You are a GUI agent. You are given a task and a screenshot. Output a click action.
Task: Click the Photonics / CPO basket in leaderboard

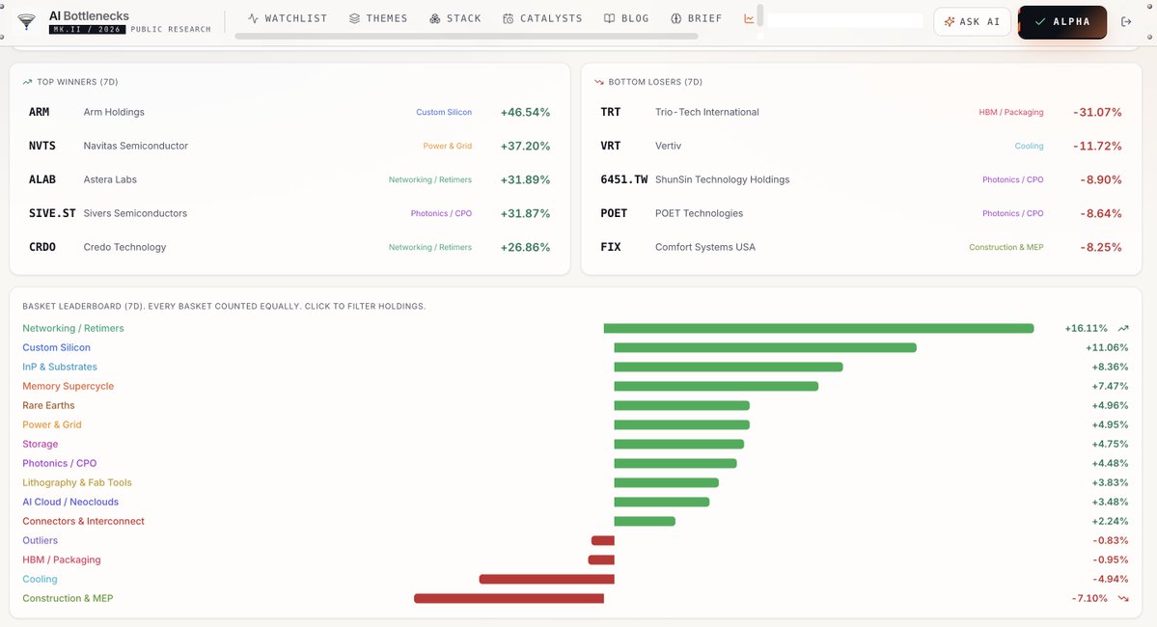[x=59, y=463]
